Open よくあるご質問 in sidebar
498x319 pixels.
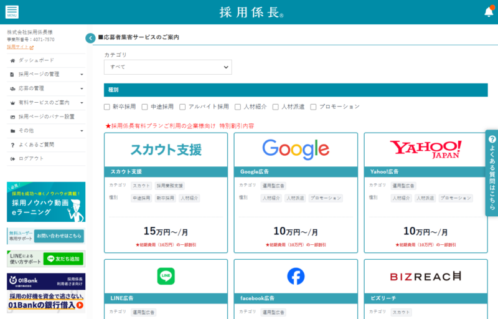tap(36, 145)
